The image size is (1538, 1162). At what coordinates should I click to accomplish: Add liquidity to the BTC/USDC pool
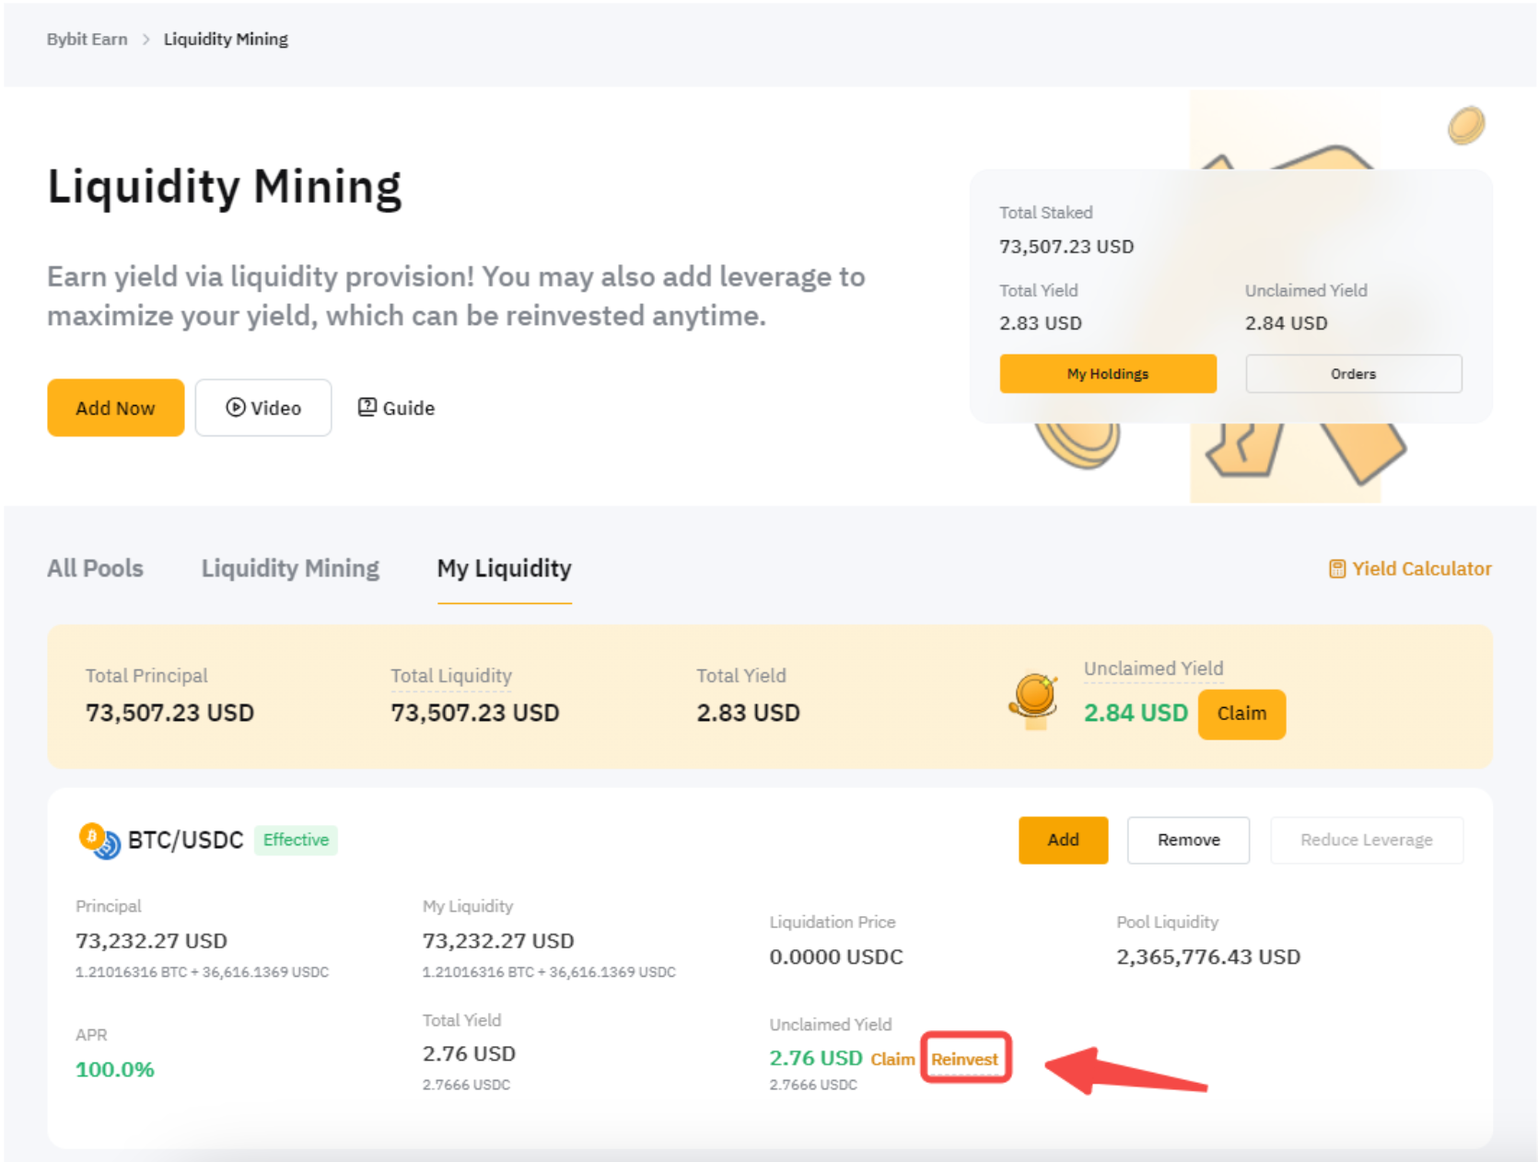[1063, 840]
